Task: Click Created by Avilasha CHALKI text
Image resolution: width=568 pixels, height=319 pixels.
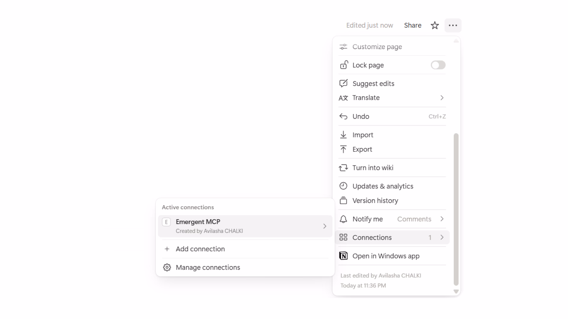Action: pyautogui.click(x=209, y=231)
